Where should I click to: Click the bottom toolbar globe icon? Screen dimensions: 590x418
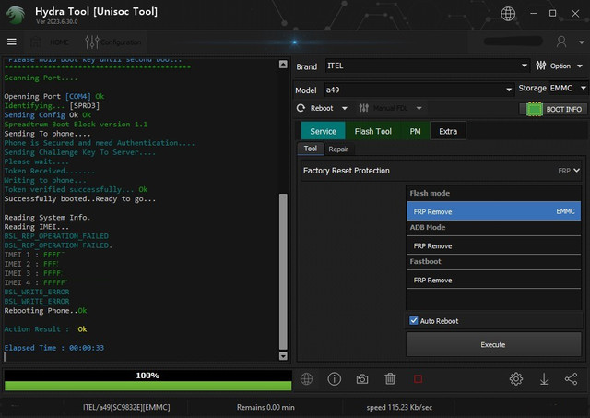[x=306, y=379]
